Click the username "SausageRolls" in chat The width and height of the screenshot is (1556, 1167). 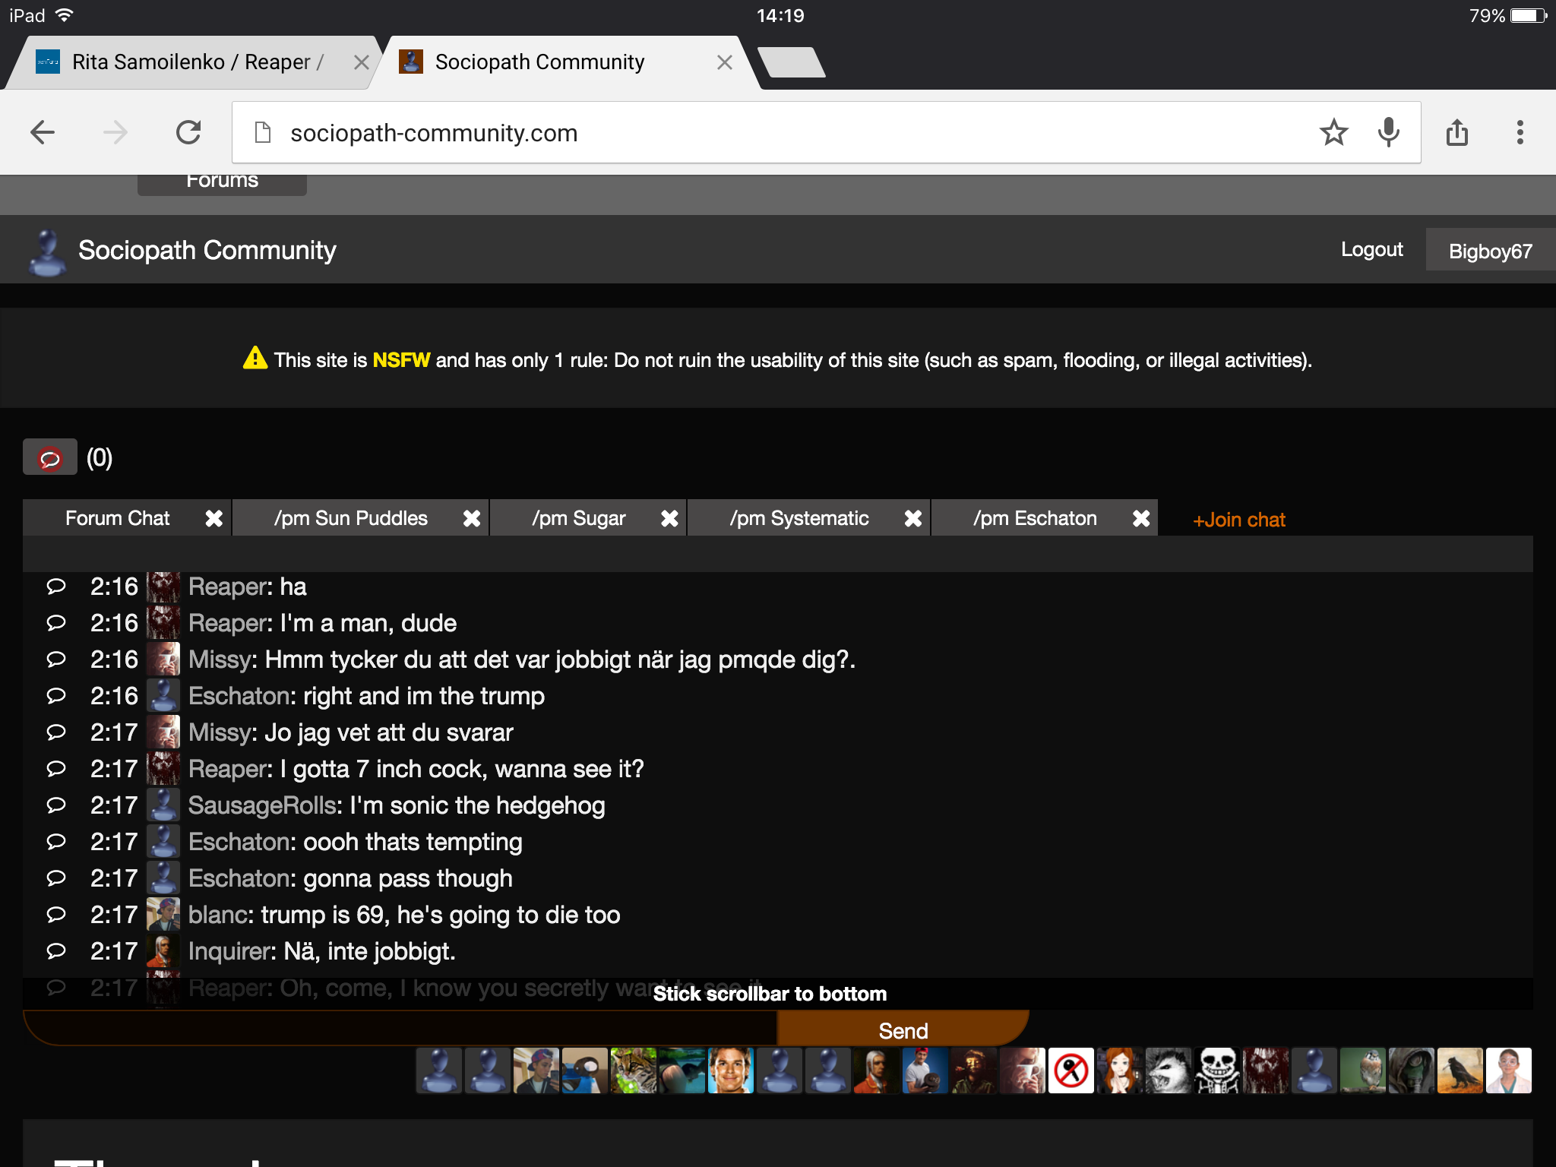point(262,805)
